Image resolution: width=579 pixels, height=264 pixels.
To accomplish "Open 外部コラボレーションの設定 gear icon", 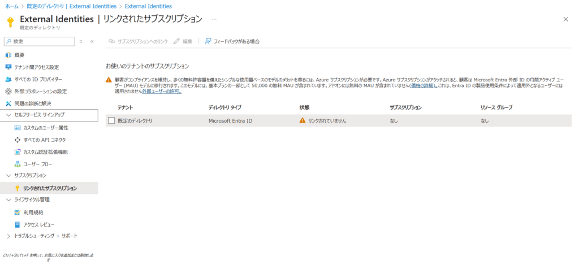I will 8,91.
